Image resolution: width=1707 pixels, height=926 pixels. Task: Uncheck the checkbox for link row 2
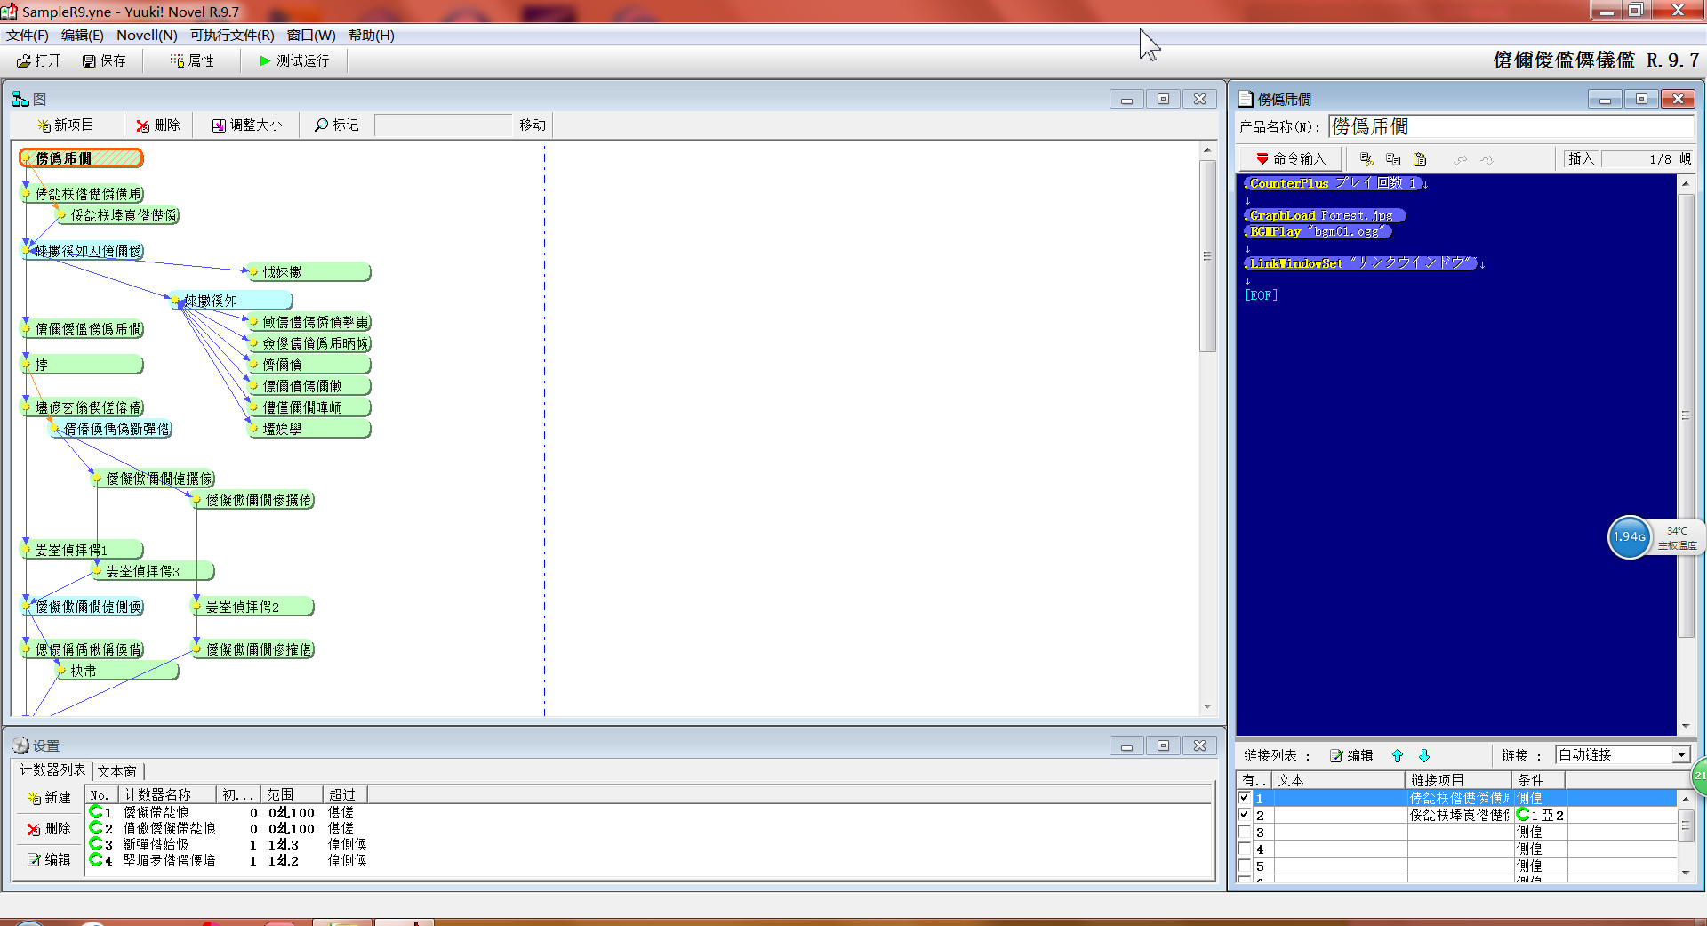(x=1245, y=815)
